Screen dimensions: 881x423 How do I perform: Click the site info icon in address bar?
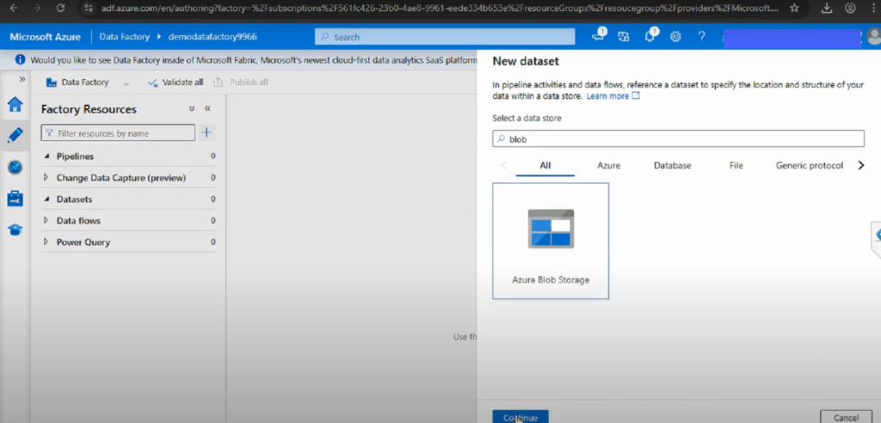pyautogui.click(x=89, y=8)
